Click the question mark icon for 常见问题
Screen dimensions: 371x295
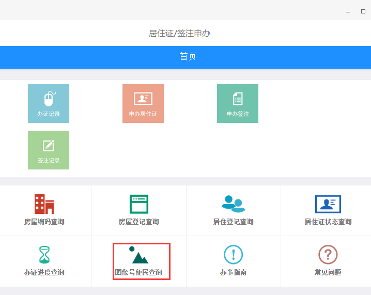[x=328, y=255]
